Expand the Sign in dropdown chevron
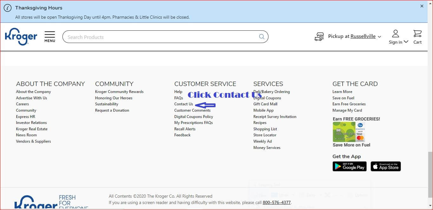The height and width of the screenshot is (210, 433). tap(407, 42)
